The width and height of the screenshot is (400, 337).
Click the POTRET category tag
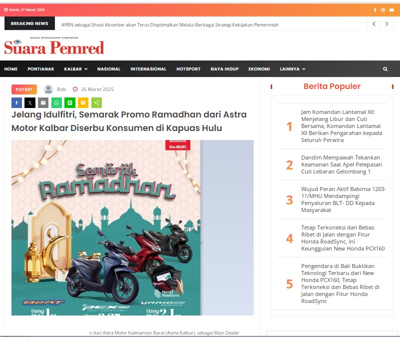pyautogui.click(x=24, y=89)
